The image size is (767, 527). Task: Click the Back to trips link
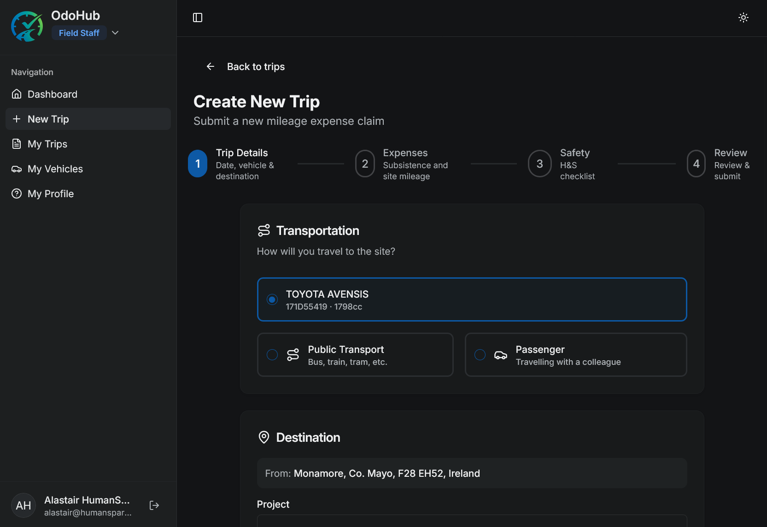(x=256, y=67)
